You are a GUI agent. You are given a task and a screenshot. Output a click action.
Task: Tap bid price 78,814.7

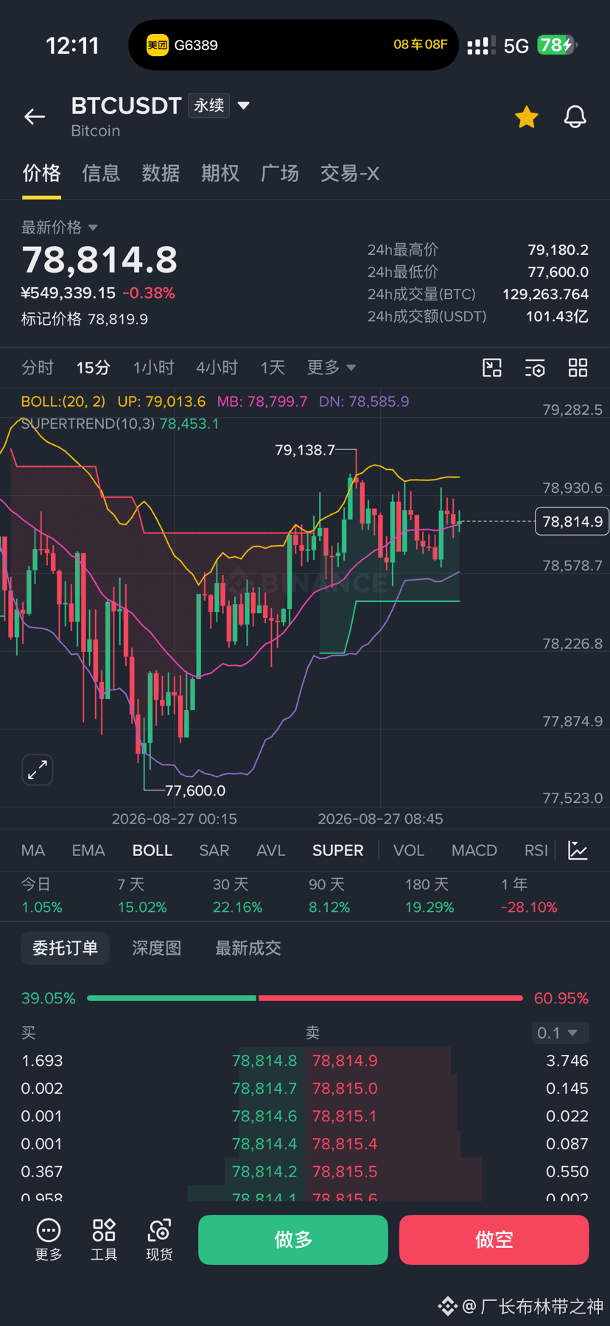(264, 1089)
